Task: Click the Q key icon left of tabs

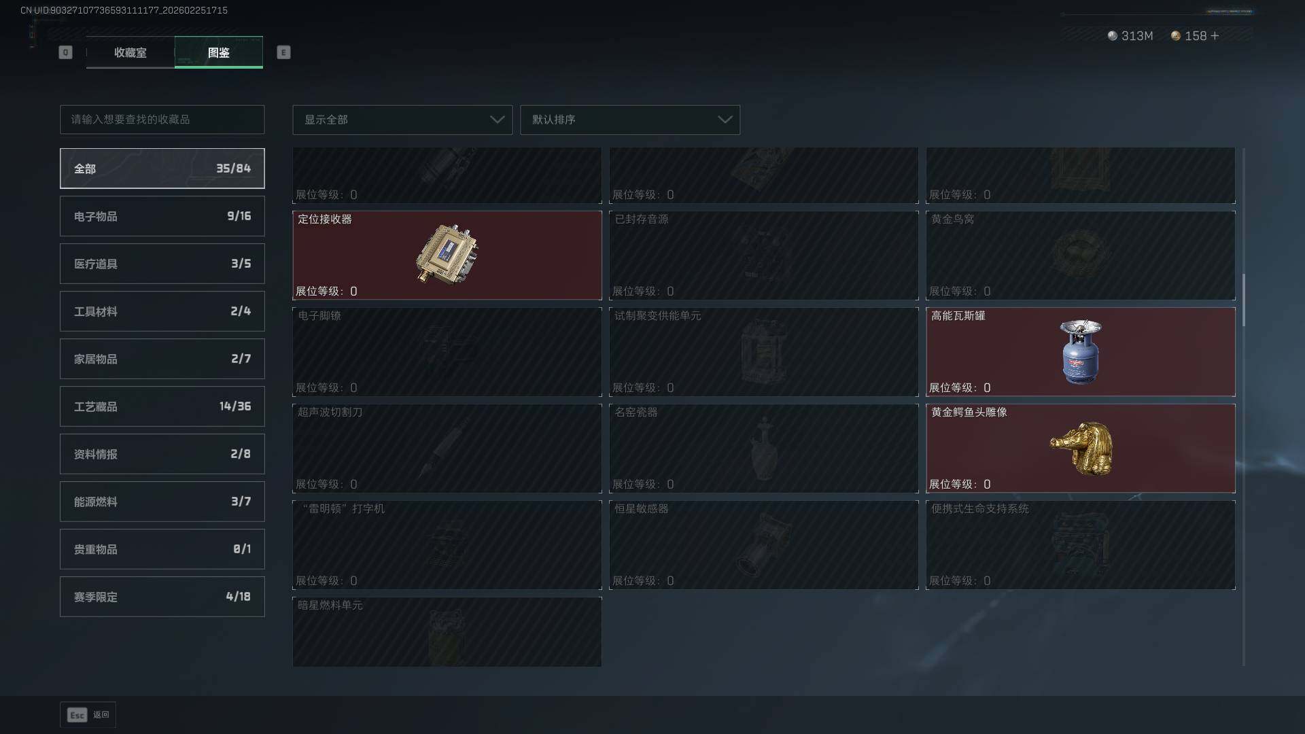Action: click(65, 52)
